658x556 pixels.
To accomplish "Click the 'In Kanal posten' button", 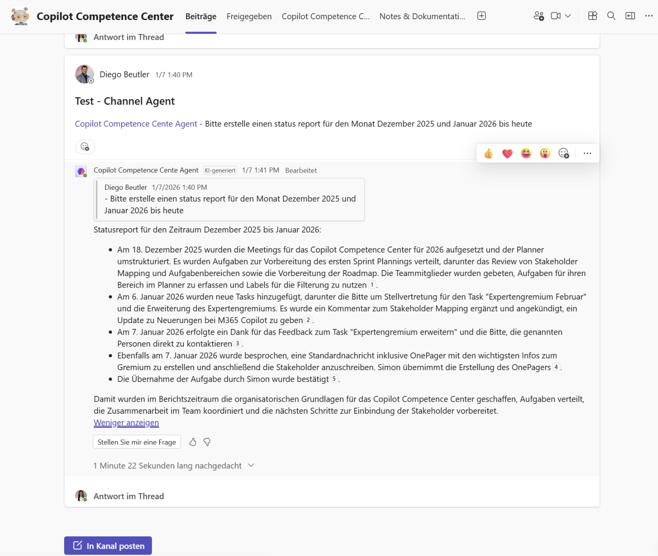I will tap(108, 545).
